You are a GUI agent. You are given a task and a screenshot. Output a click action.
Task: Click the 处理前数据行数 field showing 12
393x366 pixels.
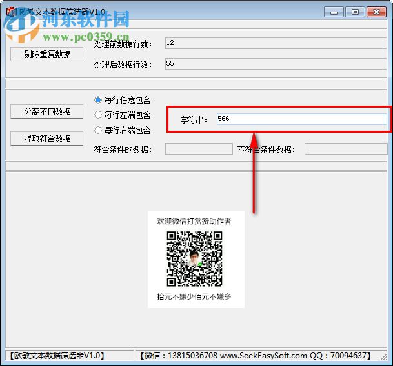coord(276,43)
